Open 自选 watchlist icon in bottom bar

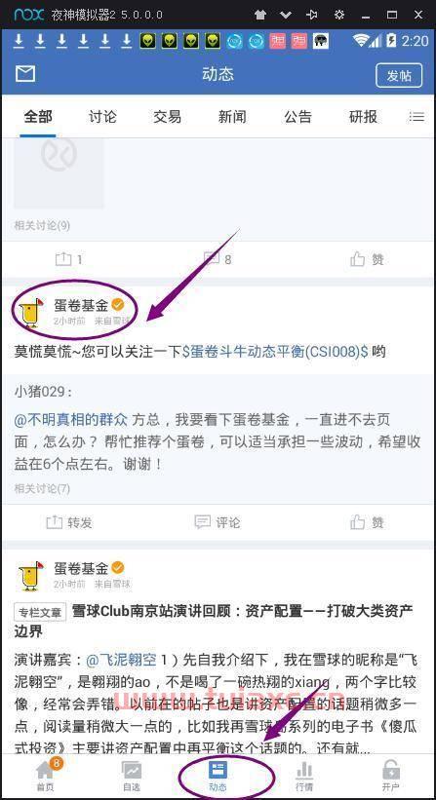point(132,776)
